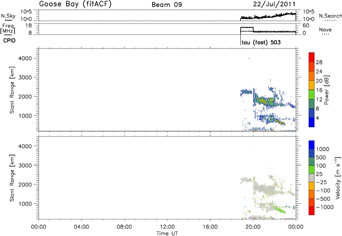Pick the gray -25 to 25 Velocity segment

click(312, 178)
